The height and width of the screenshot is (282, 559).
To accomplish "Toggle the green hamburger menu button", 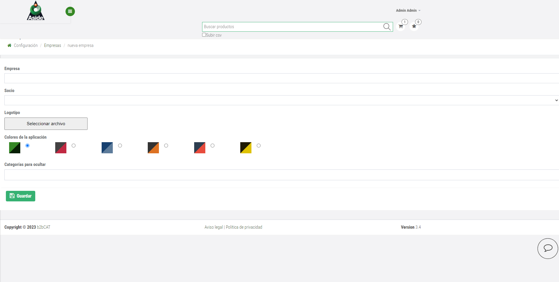I will pyautogui.click(x=70, y=11).
